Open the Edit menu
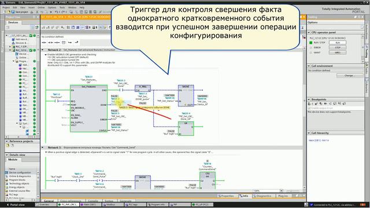The image size is (370, 208). tap(15, 8)
